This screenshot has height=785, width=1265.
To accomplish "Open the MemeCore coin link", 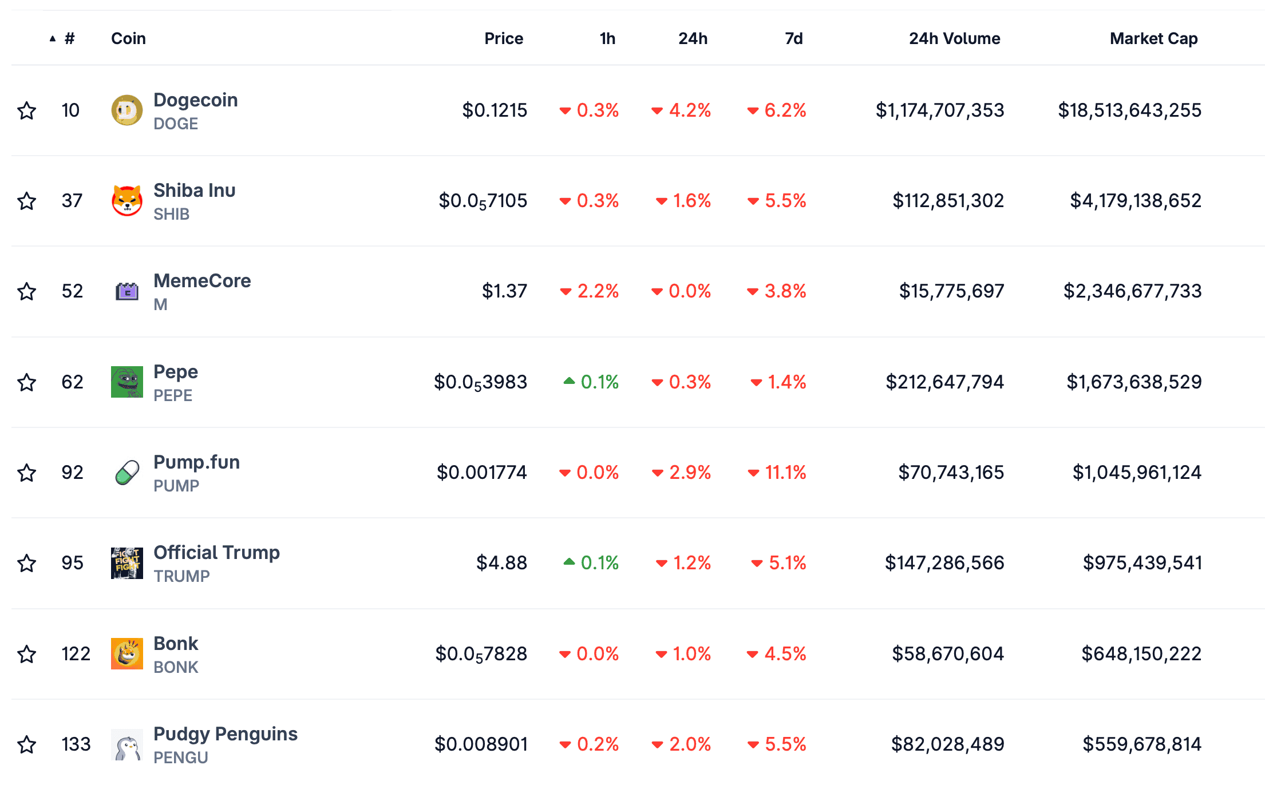I will tap(202, 281).
